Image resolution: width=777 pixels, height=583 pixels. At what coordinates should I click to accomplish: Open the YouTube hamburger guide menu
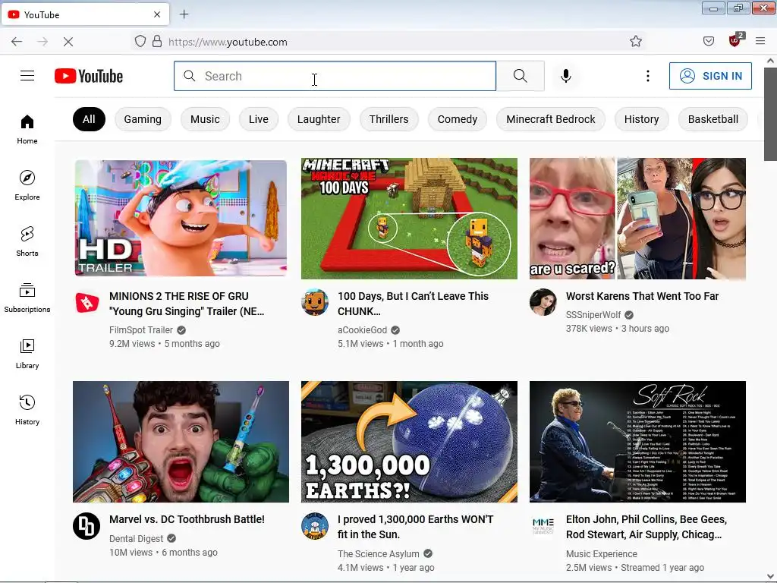tap(27, 76)
